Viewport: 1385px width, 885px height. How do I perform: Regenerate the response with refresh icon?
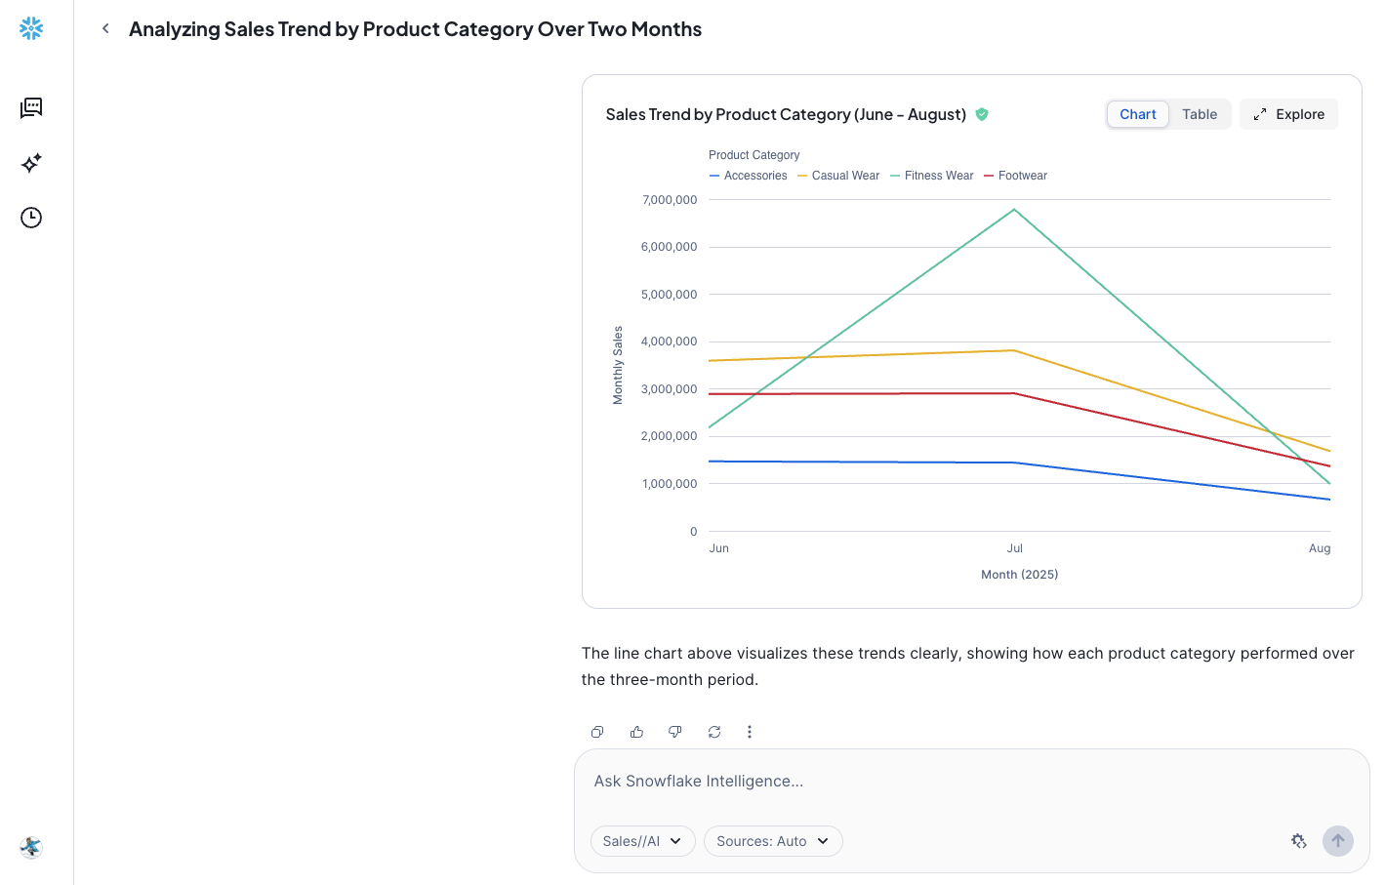714,732
